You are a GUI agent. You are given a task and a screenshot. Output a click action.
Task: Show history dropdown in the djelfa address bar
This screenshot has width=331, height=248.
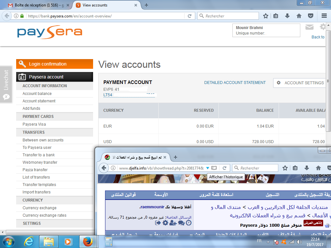[208, 168]
